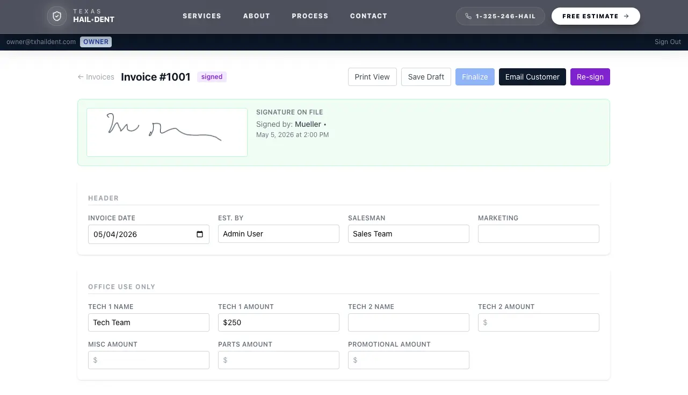Edit the Est. By field
The height and width of the screenshot is (395, 688).
point(279,234)
